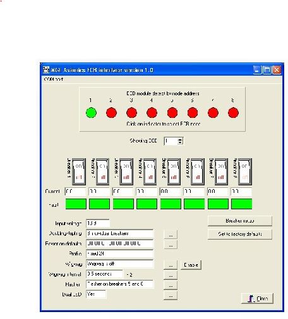Select the red ECB node 3 indicator

pos(131,112)
